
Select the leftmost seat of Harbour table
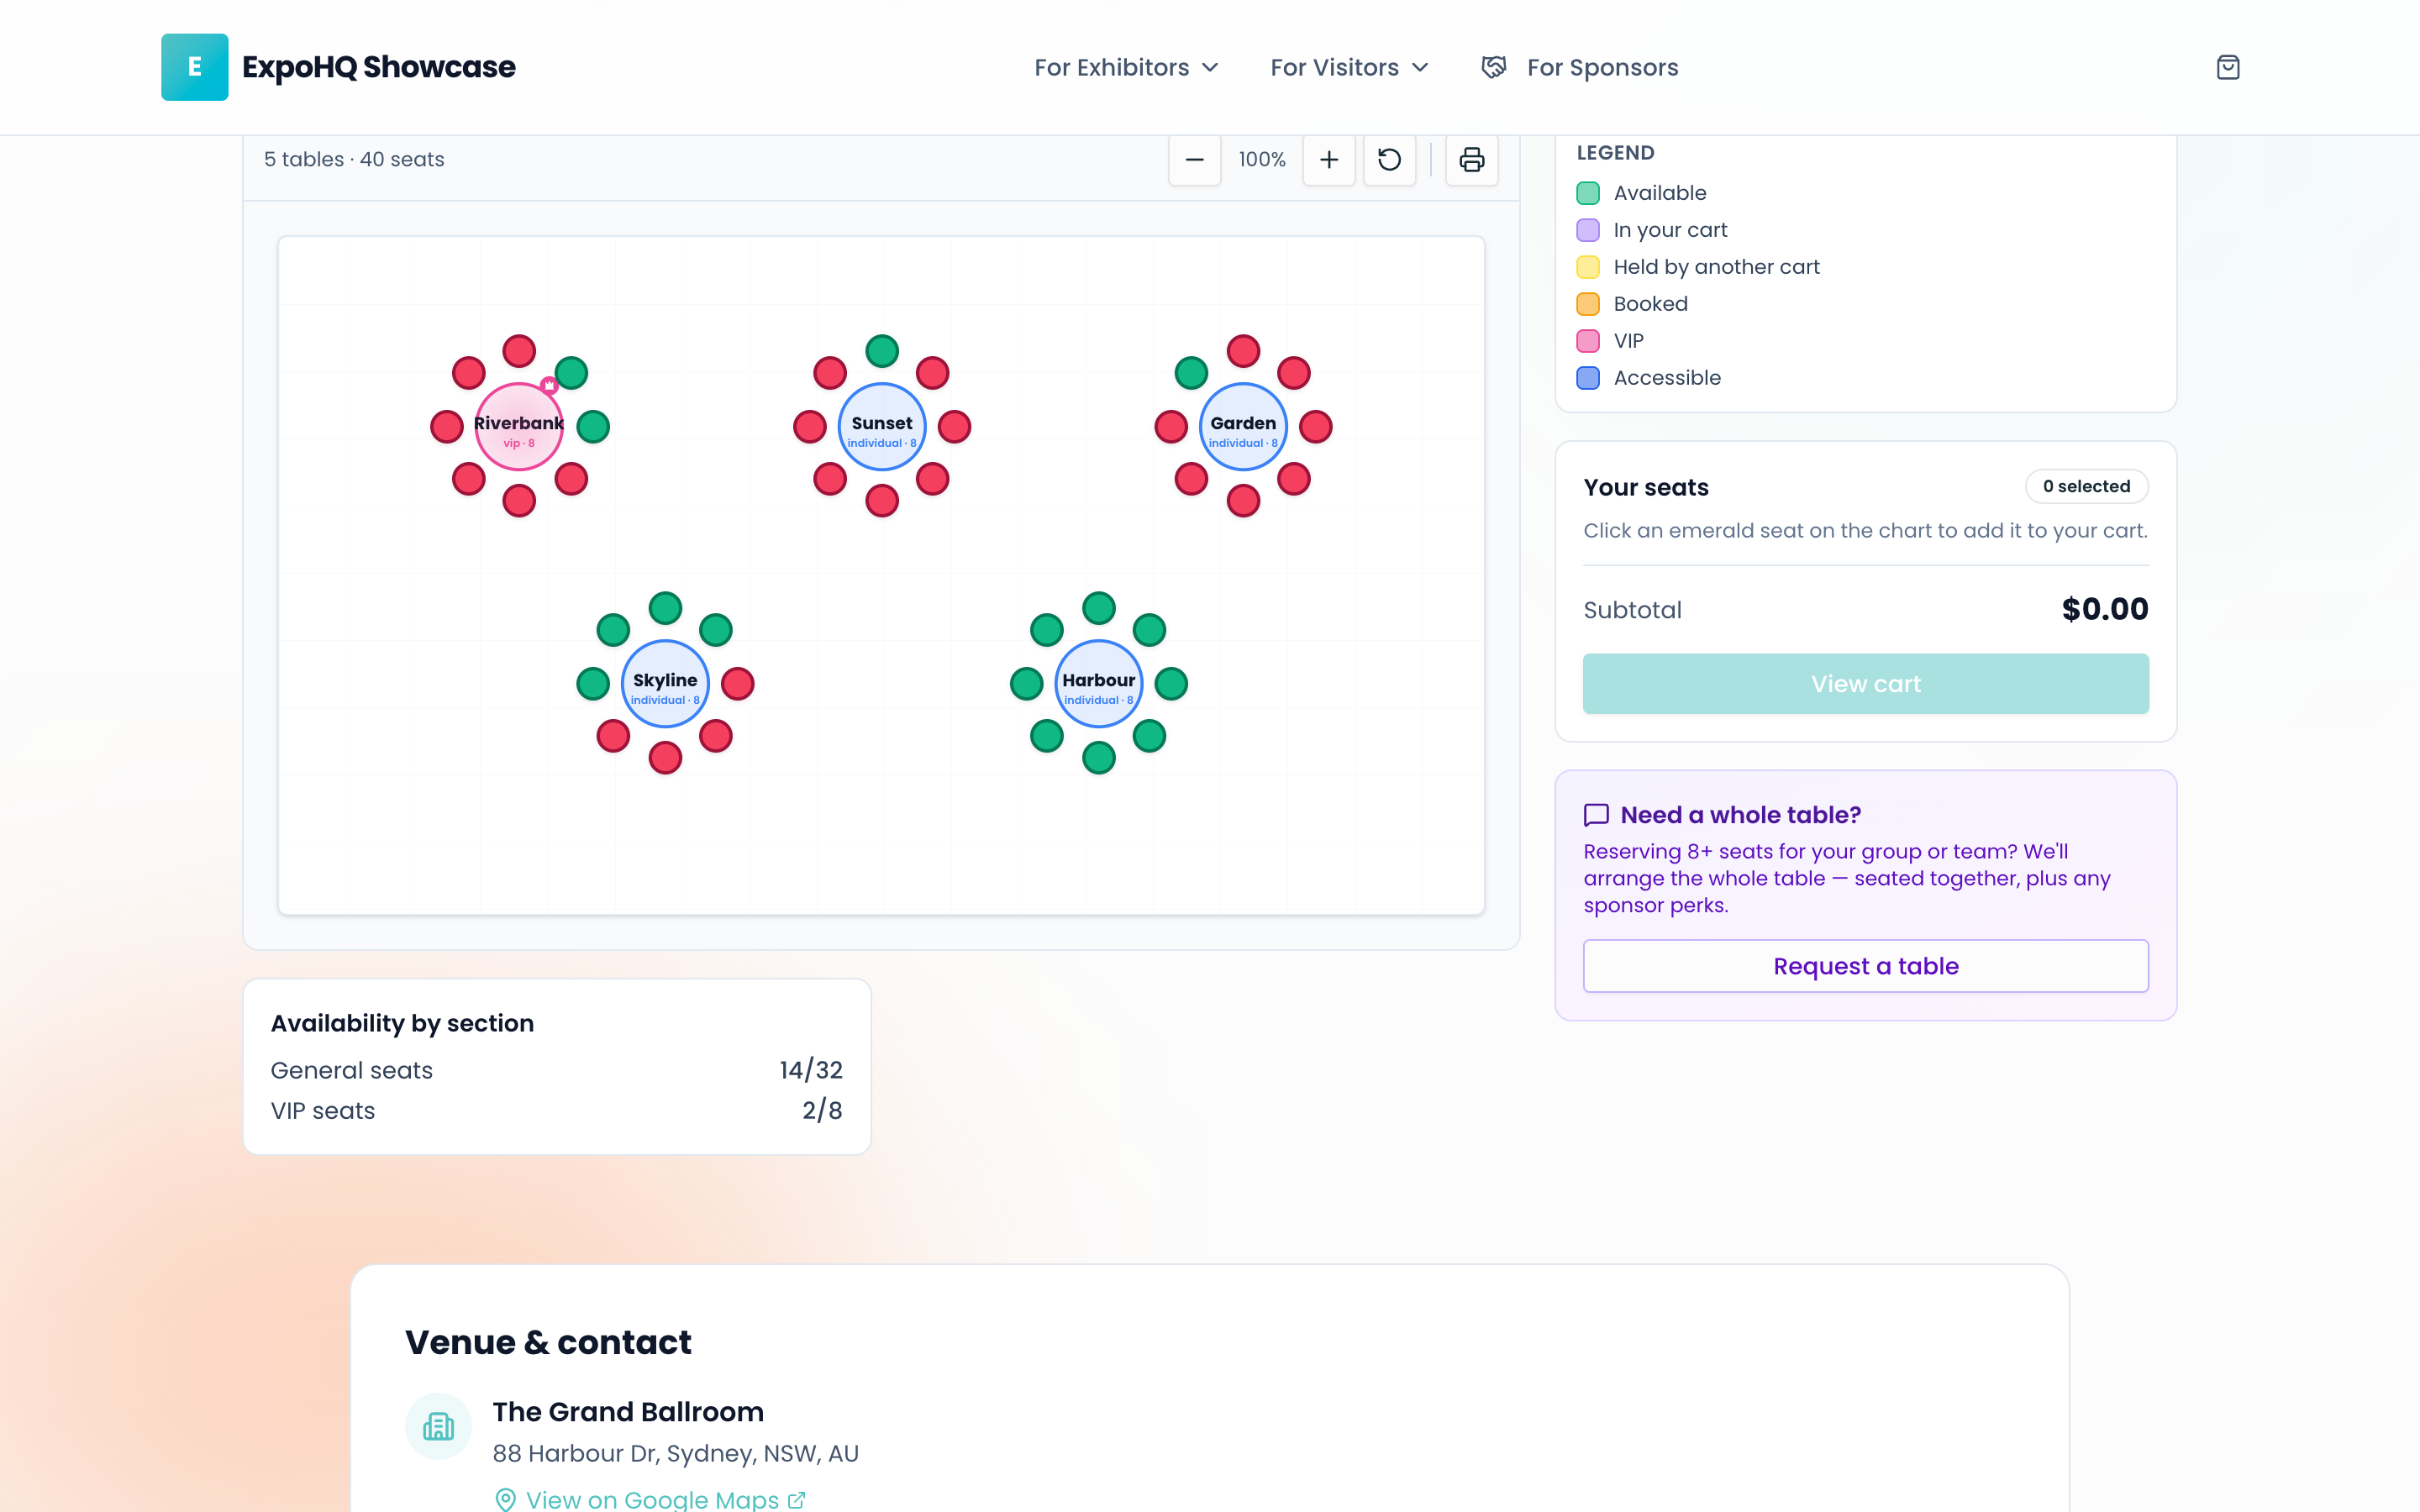point(1027,684)
